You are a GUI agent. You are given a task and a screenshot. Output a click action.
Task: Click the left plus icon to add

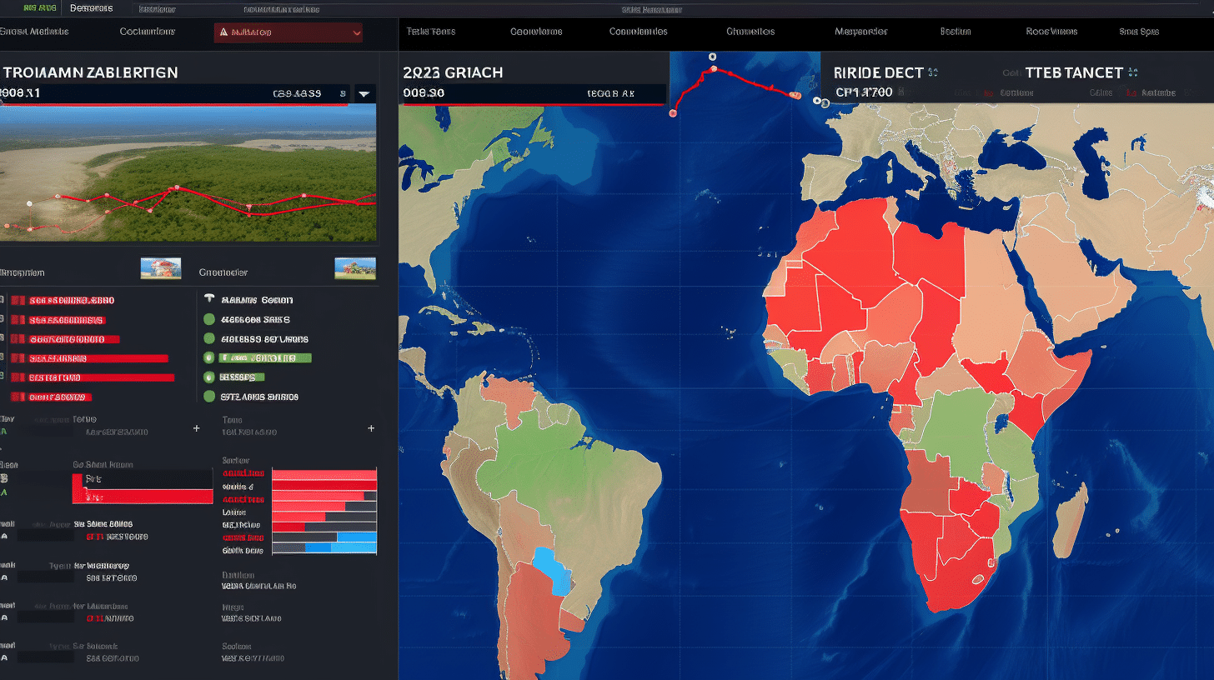coord(197,428)
